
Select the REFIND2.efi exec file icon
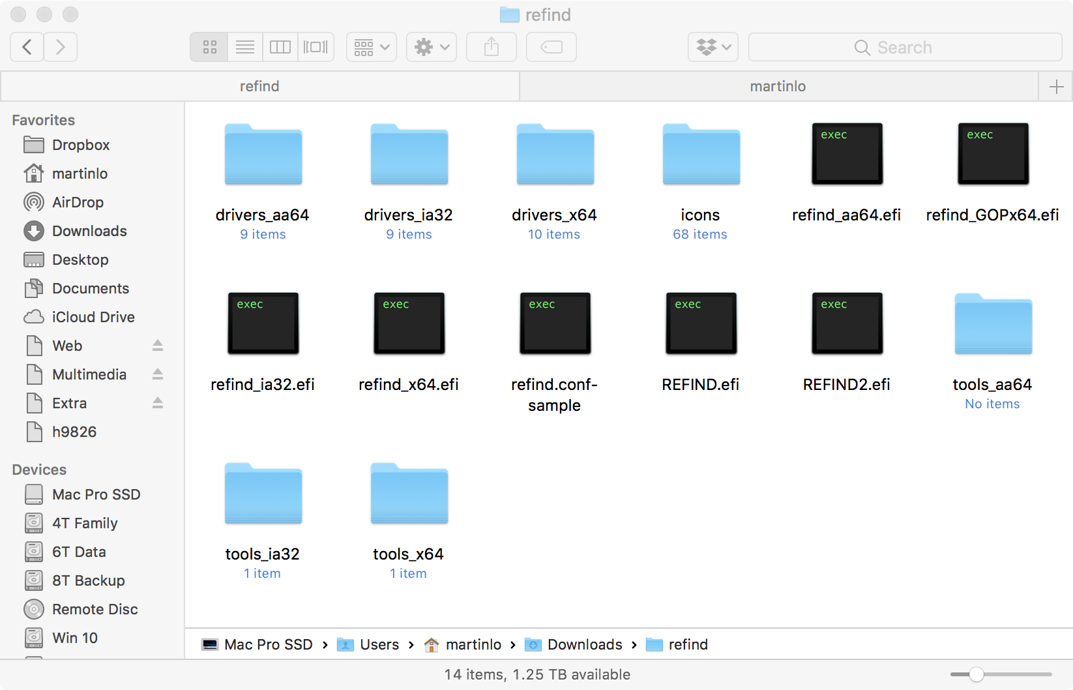[847, 323]
